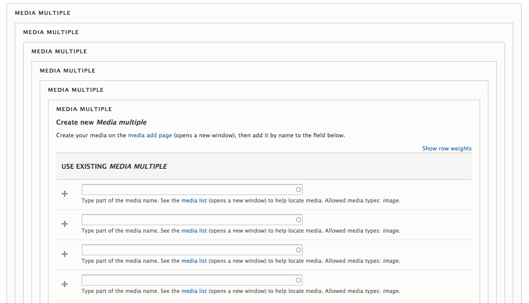Viewport: 529px width, 303px height.
Task: Click Show row weights
Action: 447,148
